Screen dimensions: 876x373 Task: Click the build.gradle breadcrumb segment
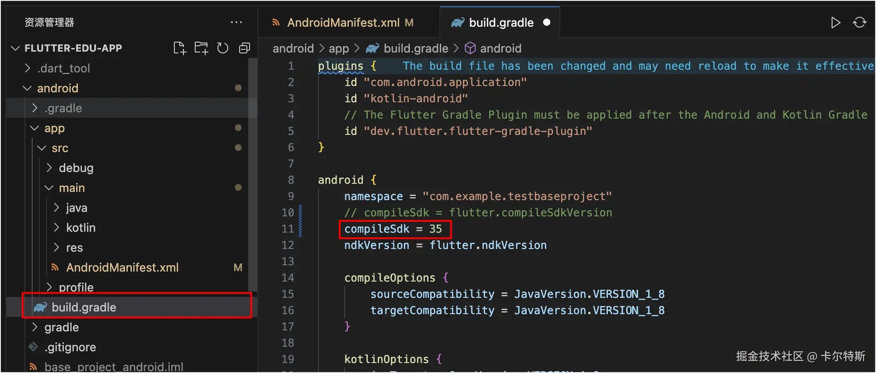pos(416,48)
